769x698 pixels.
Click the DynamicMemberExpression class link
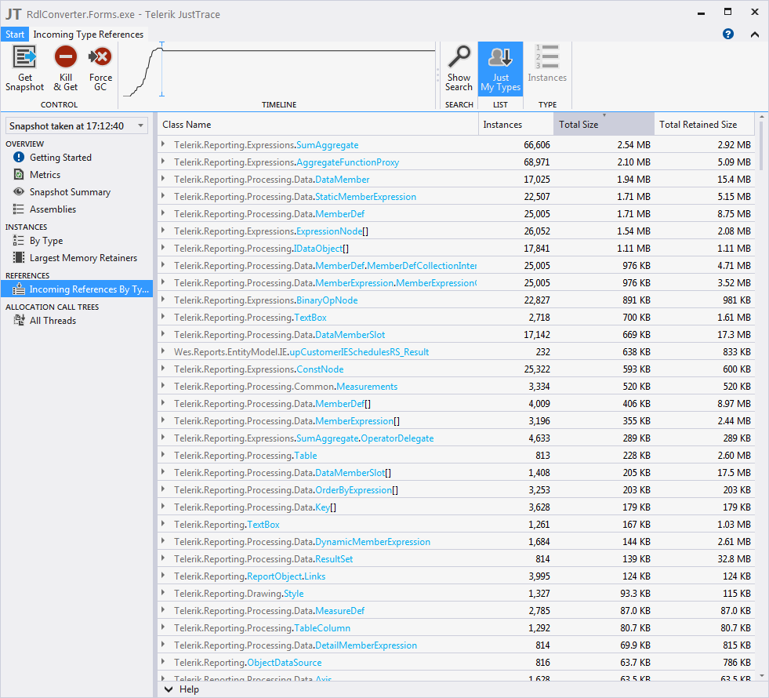coord(372,542)
